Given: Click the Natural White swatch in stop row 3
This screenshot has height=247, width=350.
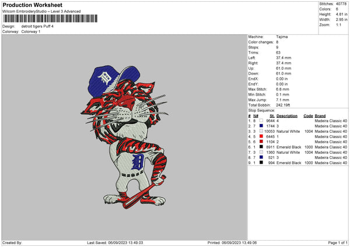Looking at the screenshot, I should coord(261,131).
